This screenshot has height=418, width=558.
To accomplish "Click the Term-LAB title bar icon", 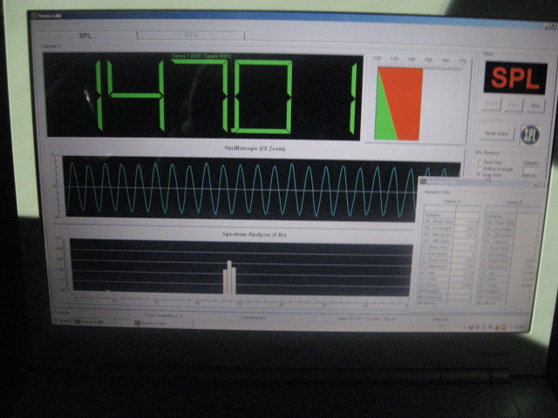I will click(34, 16).
